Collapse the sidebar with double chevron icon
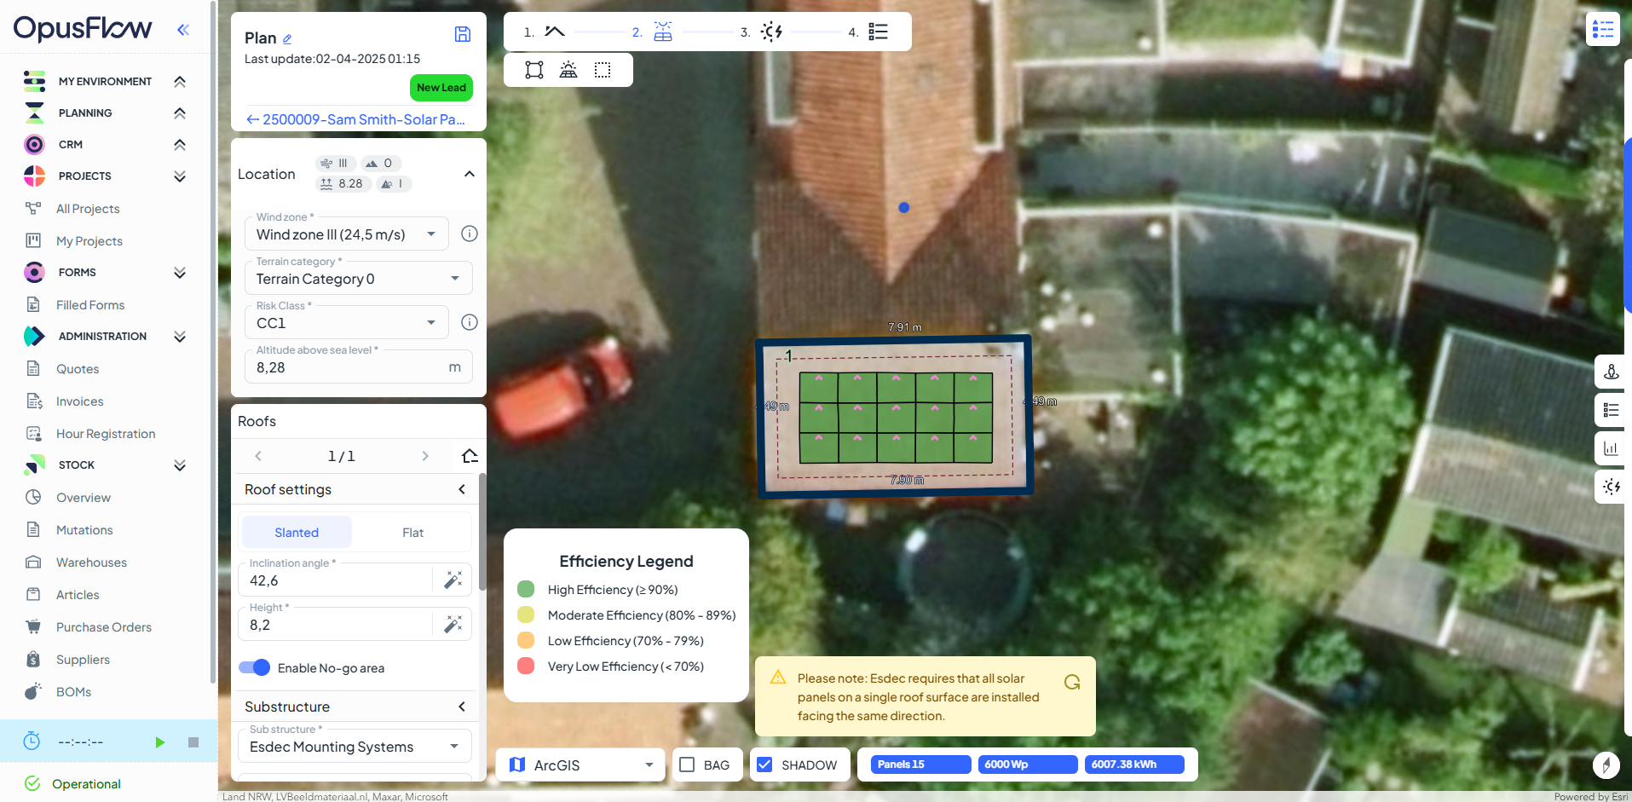 182,30
